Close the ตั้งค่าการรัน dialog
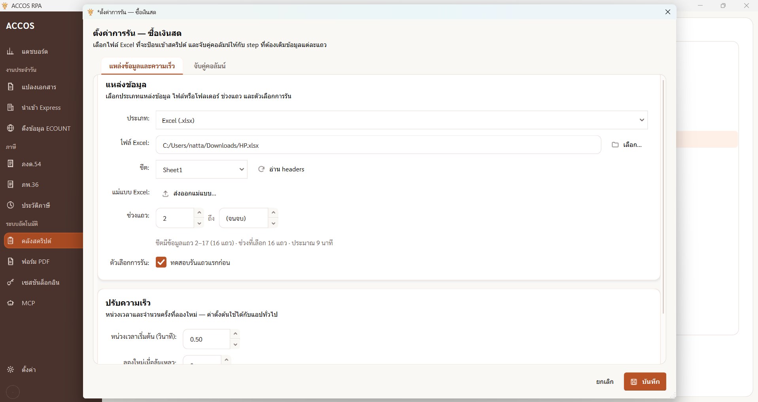758x402 pixels. [668, 12]
